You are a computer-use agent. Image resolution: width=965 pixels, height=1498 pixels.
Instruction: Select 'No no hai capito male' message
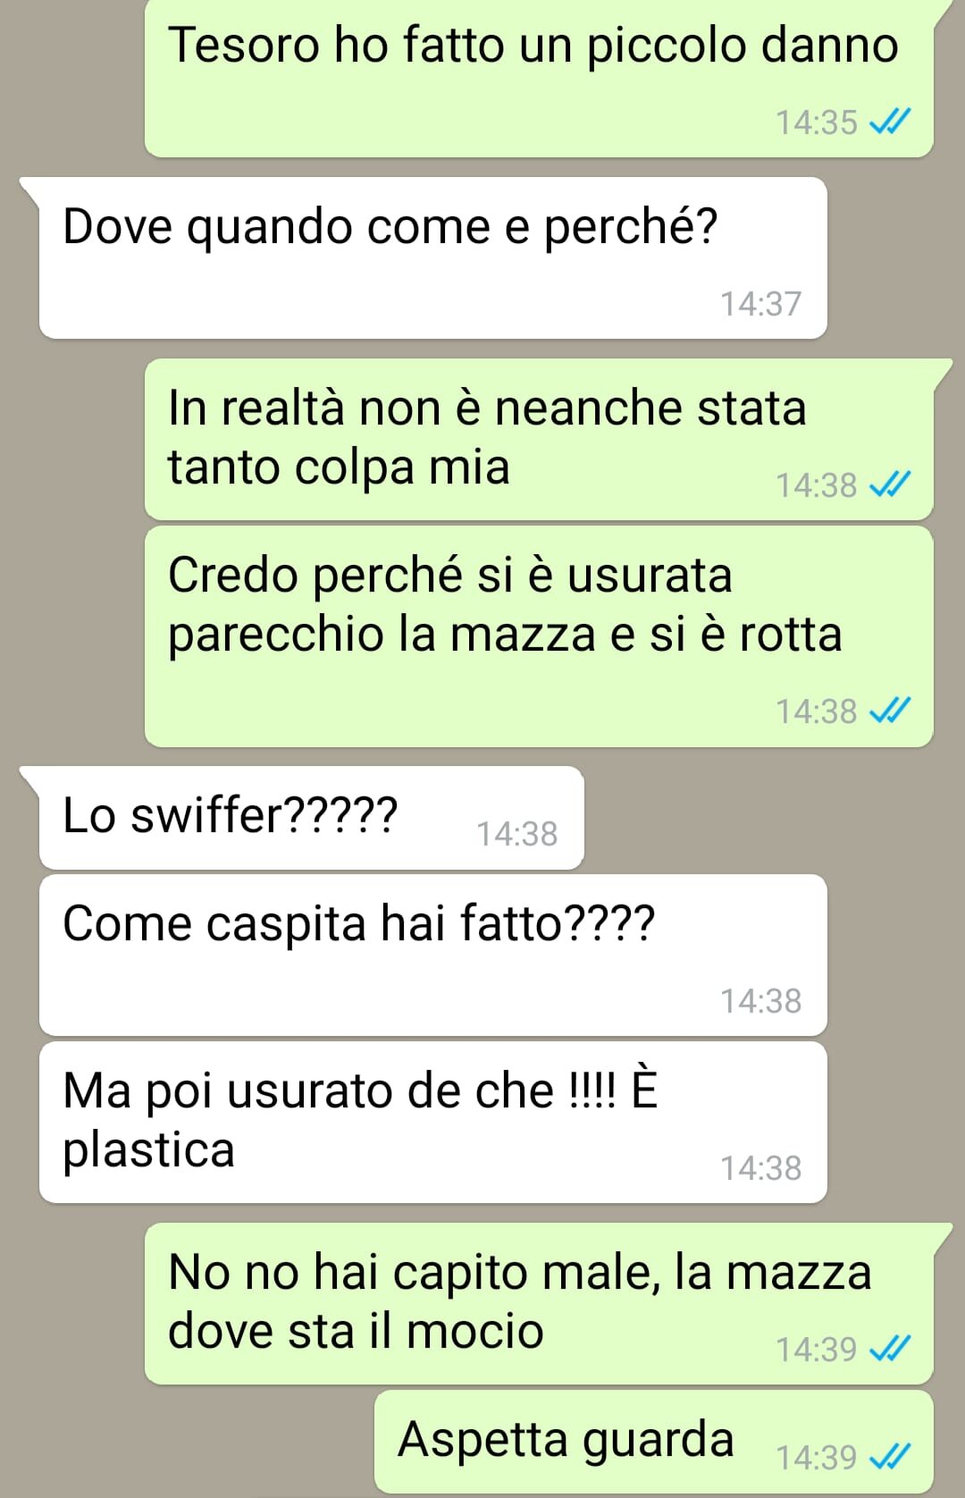tap(539, 1304)
